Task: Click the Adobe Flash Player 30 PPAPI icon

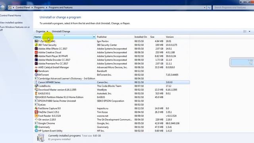Action: 36,56
